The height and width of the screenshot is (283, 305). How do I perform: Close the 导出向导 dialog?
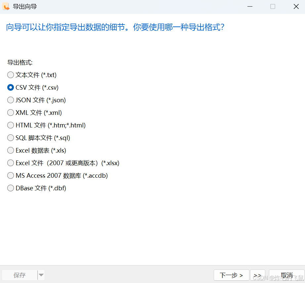click(x=296, y=6)
